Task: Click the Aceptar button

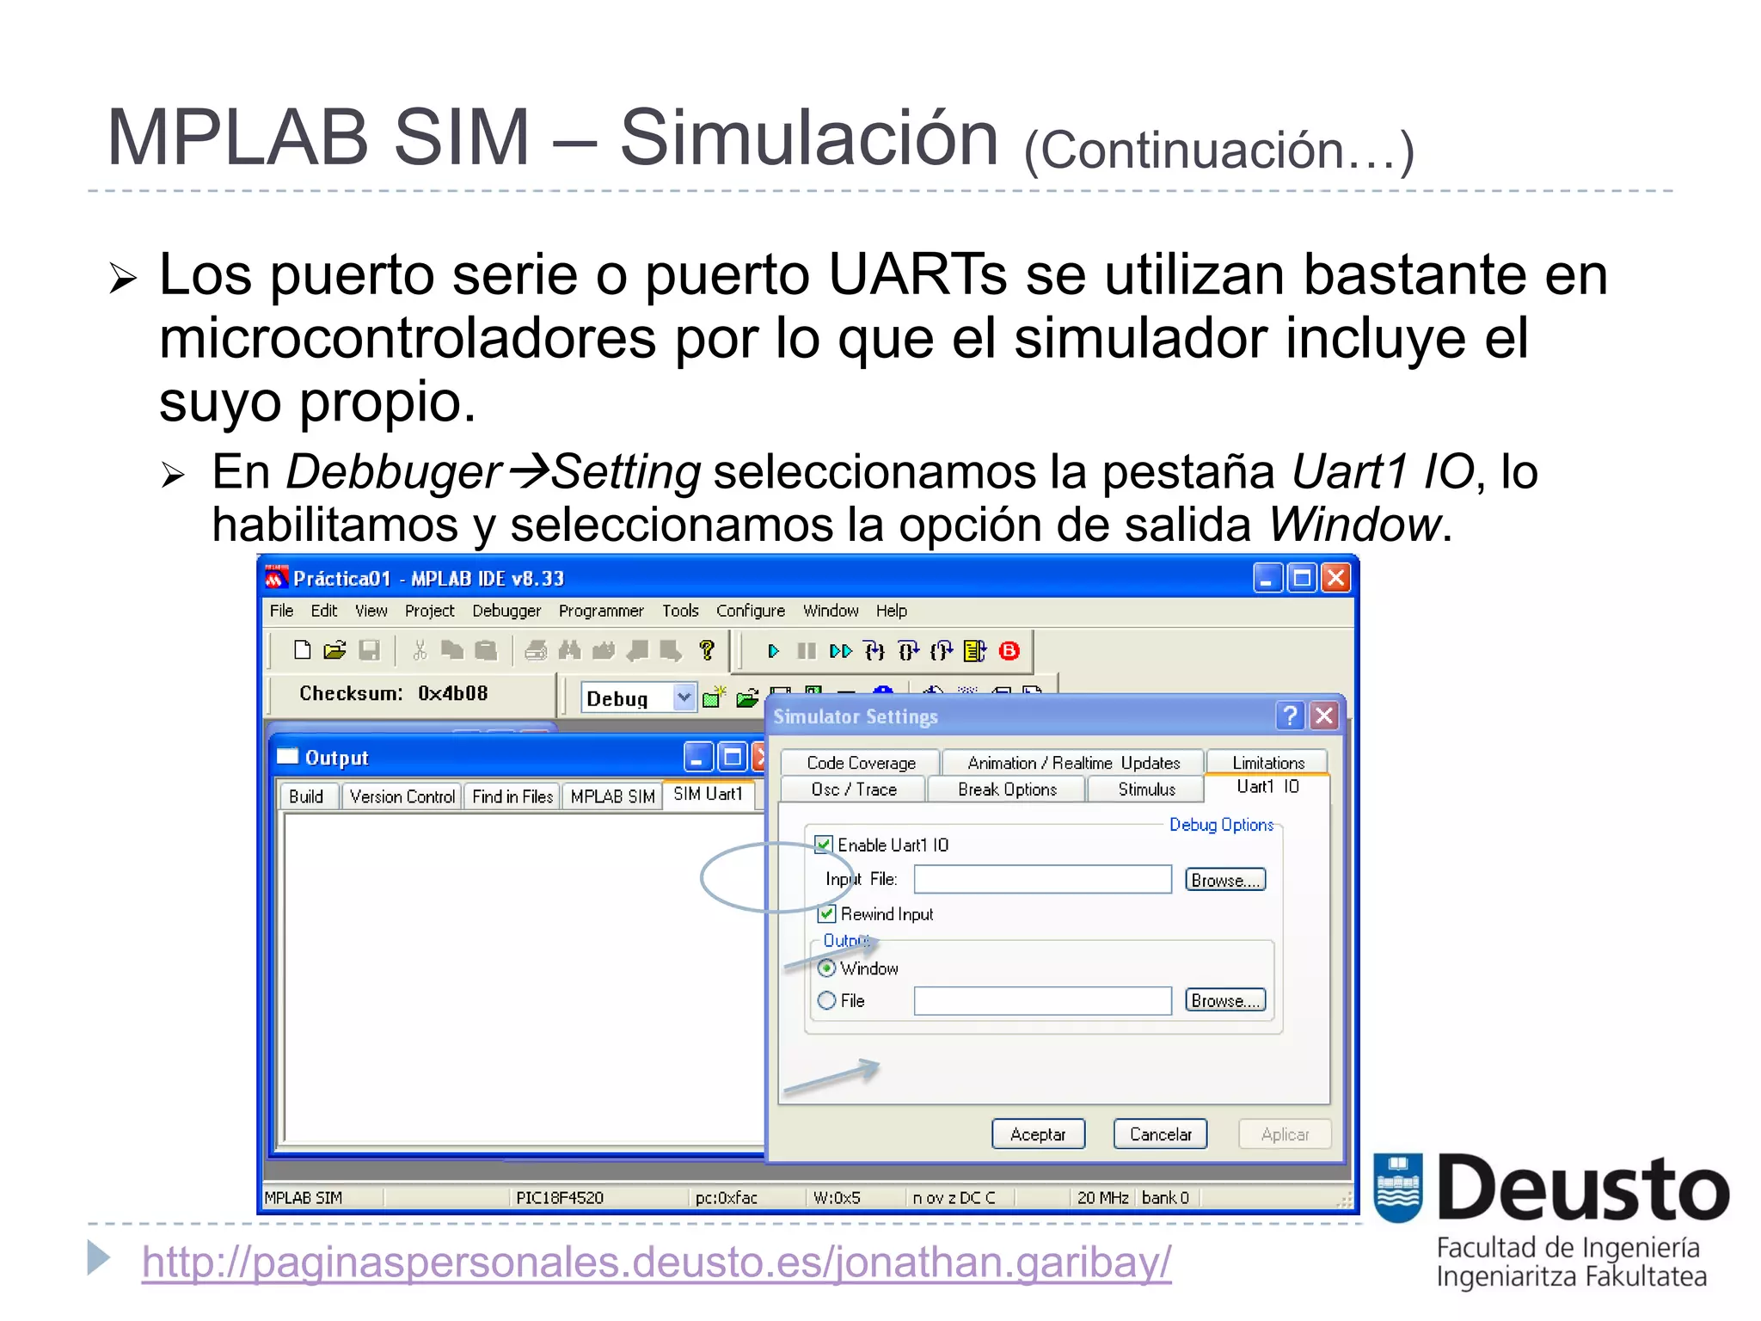Action: (x=1038, y=1134)
